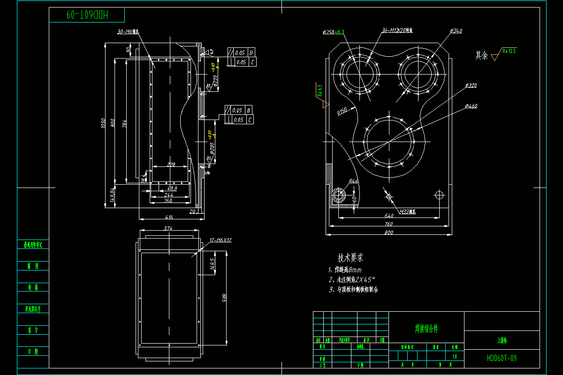The width and height of the screenshot is (563, 375).
Task: Click the Ra 12.5 surface roughness label
Action: click(509, 51)
